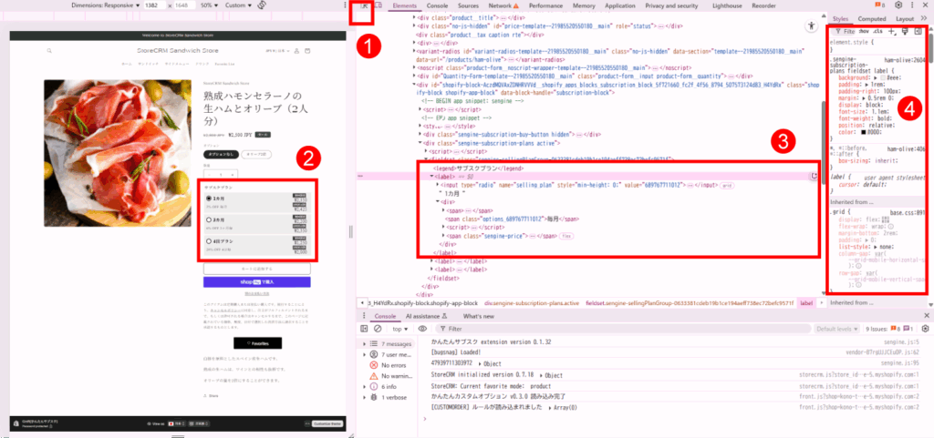Select the 3カ月 subscription radio
The width and height of the screenshot is (934, 438).
[209, 219]
